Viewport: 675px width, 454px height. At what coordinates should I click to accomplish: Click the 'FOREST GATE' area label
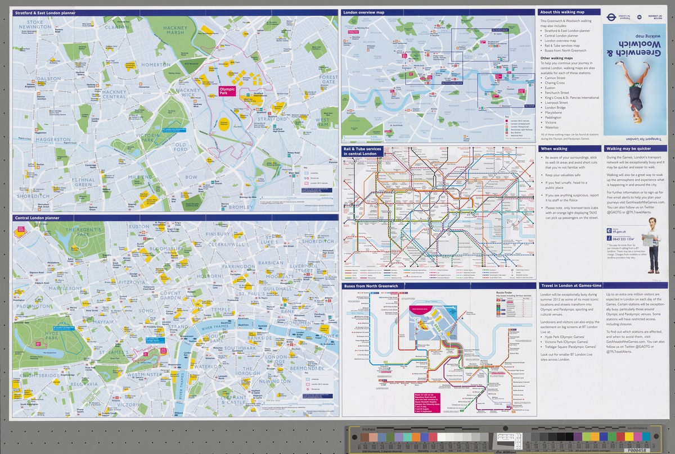tap(328, 79)
